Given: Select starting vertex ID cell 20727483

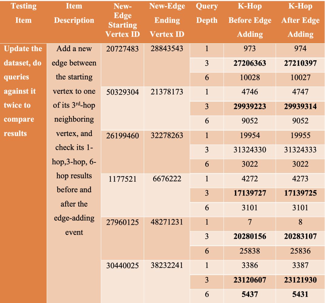Looking at the screenshot, I should point(122,49).
